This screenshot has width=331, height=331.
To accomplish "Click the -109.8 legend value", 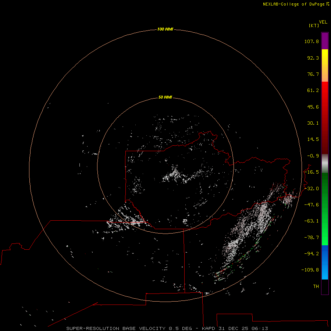I will click(x=310, y=270).
